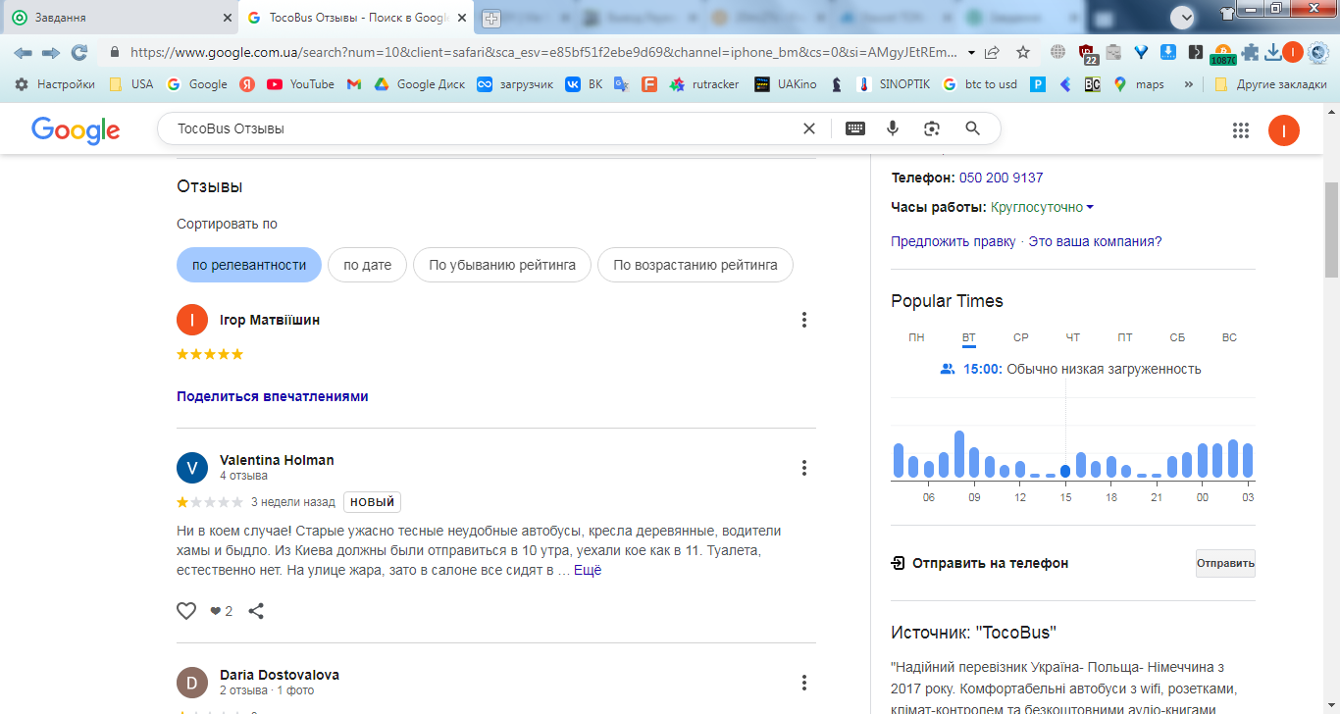Image resolution: width=1340 pixels, height=714 pixels.
Task: Open options menu for Ігор Матвіїшин review
Action: click(804, 320)
